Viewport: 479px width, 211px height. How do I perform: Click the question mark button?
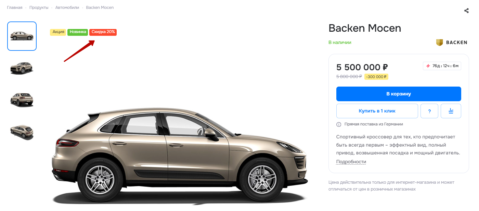[x=429, y=111]
